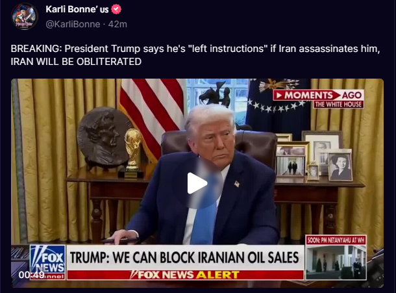Open the Karli Bonne' us display name
This screenshot has width=396, height=293.
click(77, 9)
